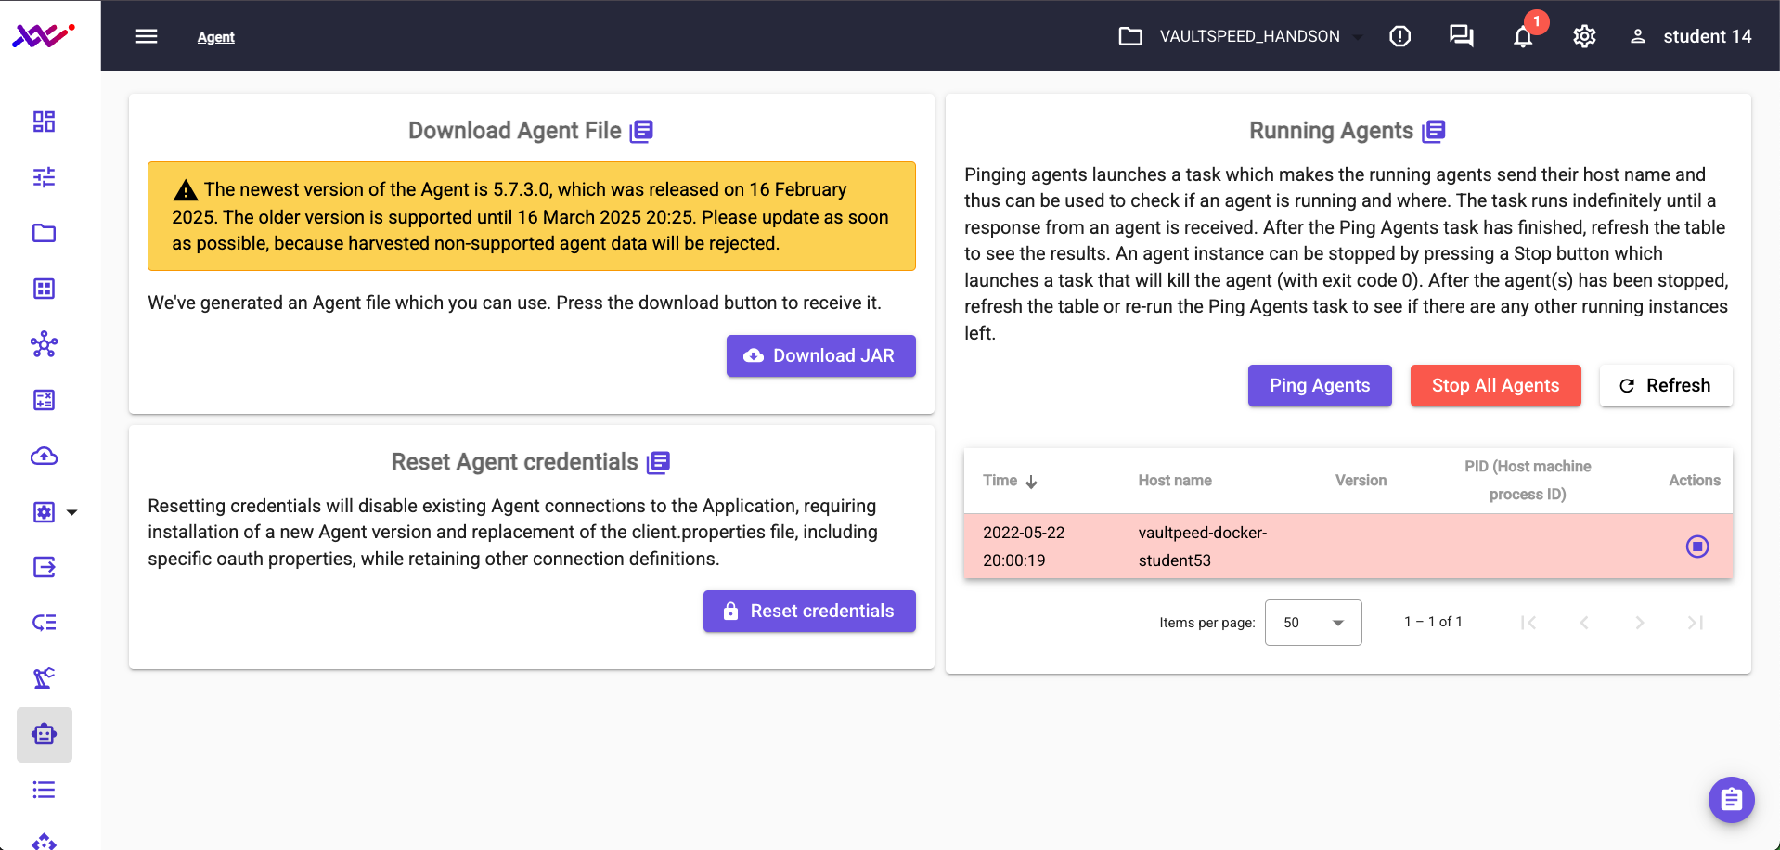This screenshot has height=850, width=1780.
Task: Stop the vaultpeed-docker-student53 agent
Action: [1696, 547]
